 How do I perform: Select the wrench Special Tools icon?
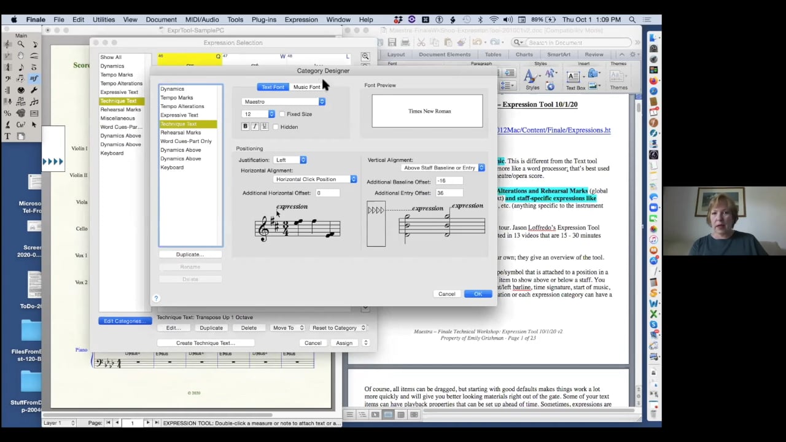point(34,90)
